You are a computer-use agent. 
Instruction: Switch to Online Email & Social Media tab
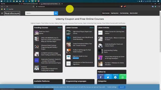[30, 4]
